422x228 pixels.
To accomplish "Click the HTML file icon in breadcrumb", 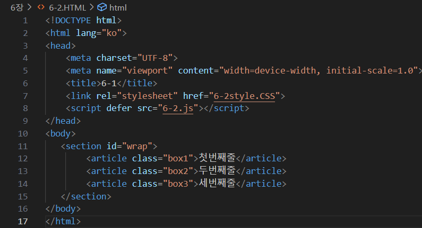I will [x=41, y=7].
